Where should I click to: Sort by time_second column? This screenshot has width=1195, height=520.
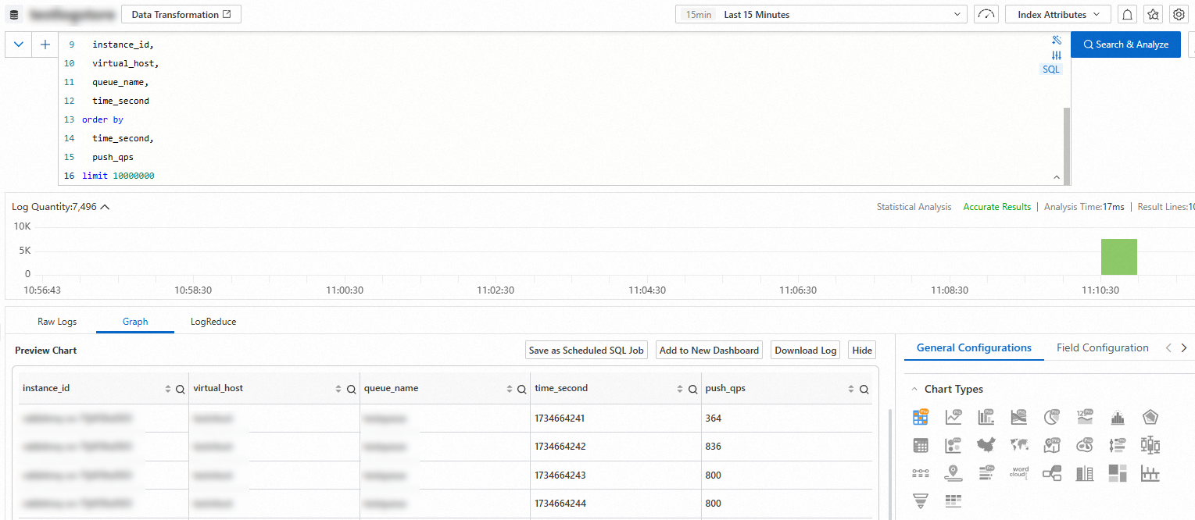(680, 389)
